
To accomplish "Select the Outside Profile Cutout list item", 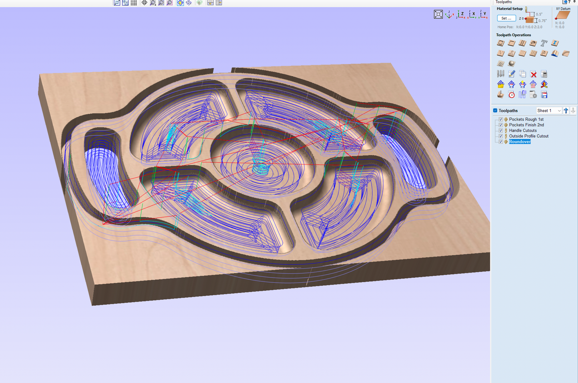I will tap(528, 136).
